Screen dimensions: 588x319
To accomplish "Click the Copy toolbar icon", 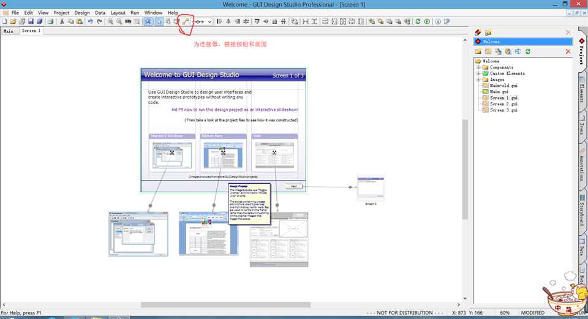I will 70,22.
